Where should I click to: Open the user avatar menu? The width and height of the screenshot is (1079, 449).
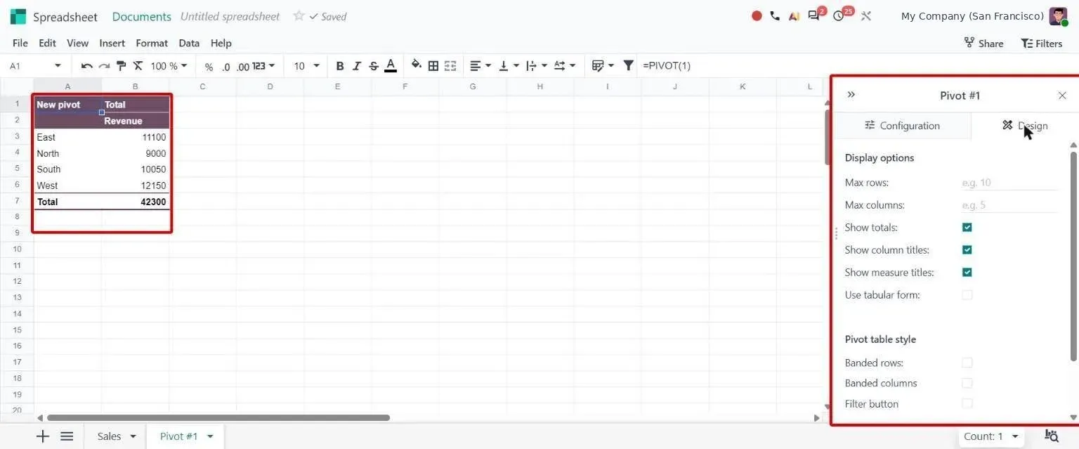click(1059, 16)
